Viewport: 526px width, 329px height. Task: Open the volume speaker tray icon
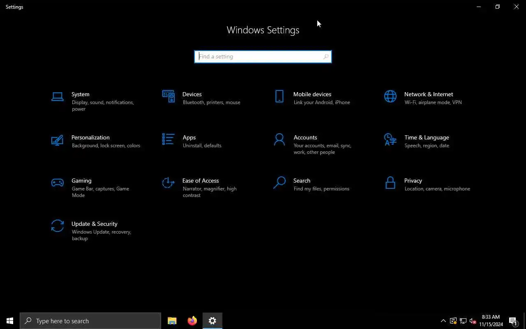tap(473, 321)
